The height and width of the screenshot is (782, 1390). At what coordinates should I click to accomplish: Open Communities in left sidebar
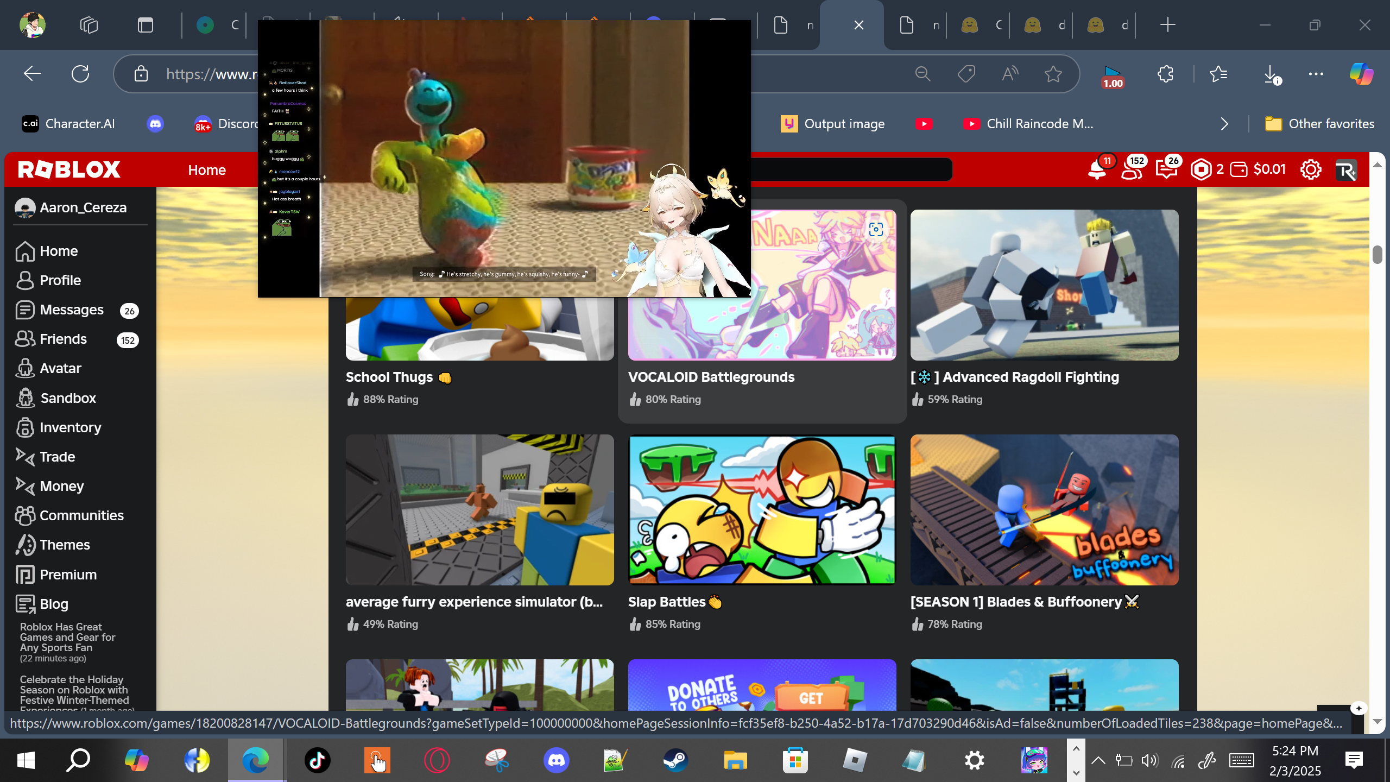[69, 515]
